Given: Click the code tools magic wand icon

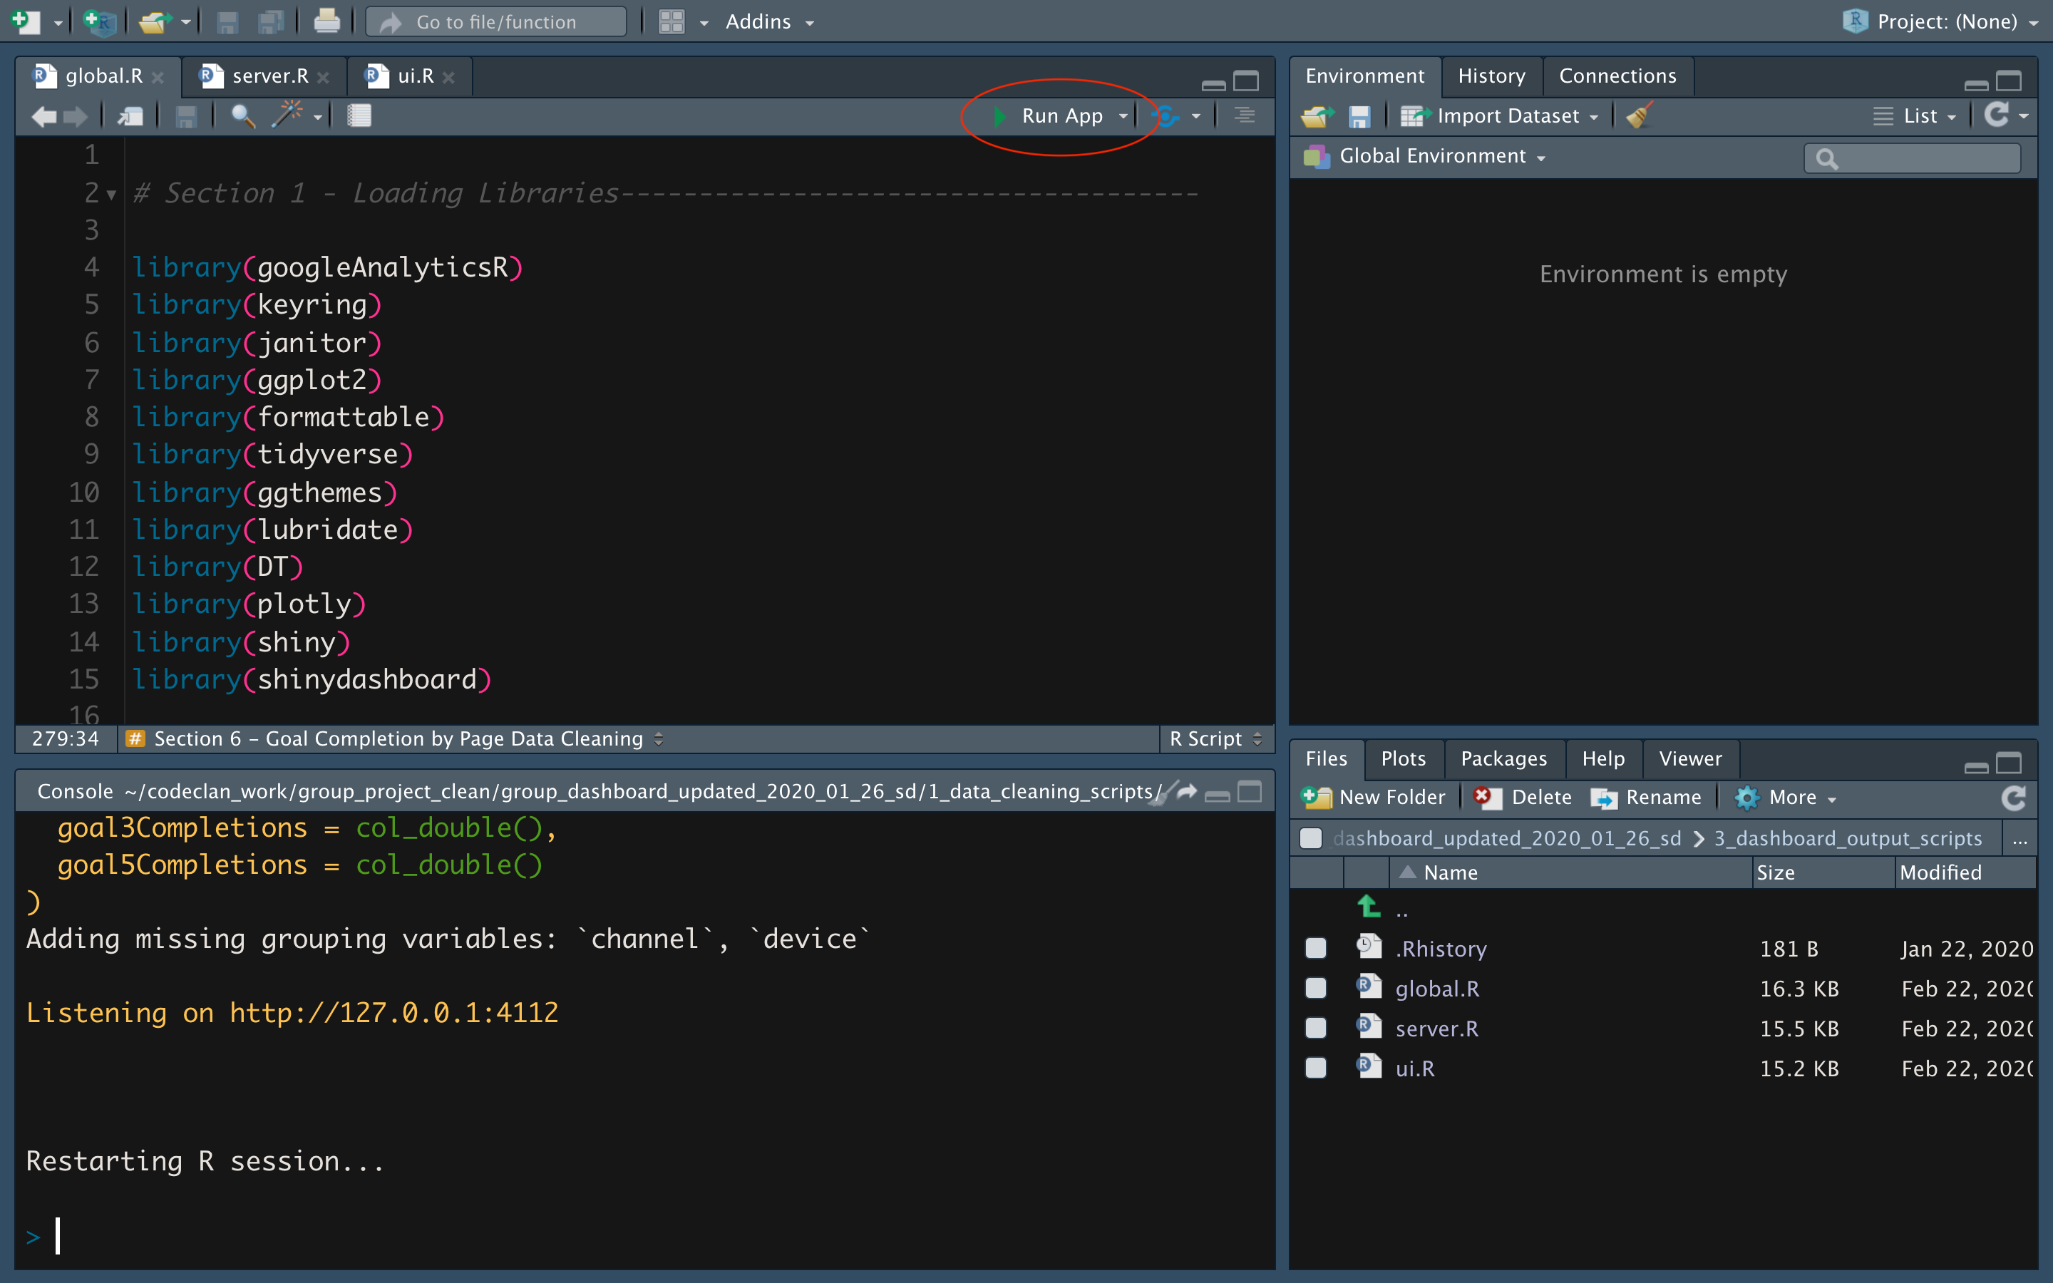Looking at the screenshot, I should (x=287, y=115).
